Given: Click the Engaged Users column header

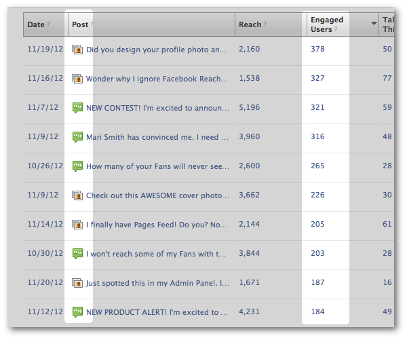Looking at the screenshot, I should [x=327, y=24].
